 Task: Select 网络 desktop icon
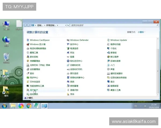(6, 42)
